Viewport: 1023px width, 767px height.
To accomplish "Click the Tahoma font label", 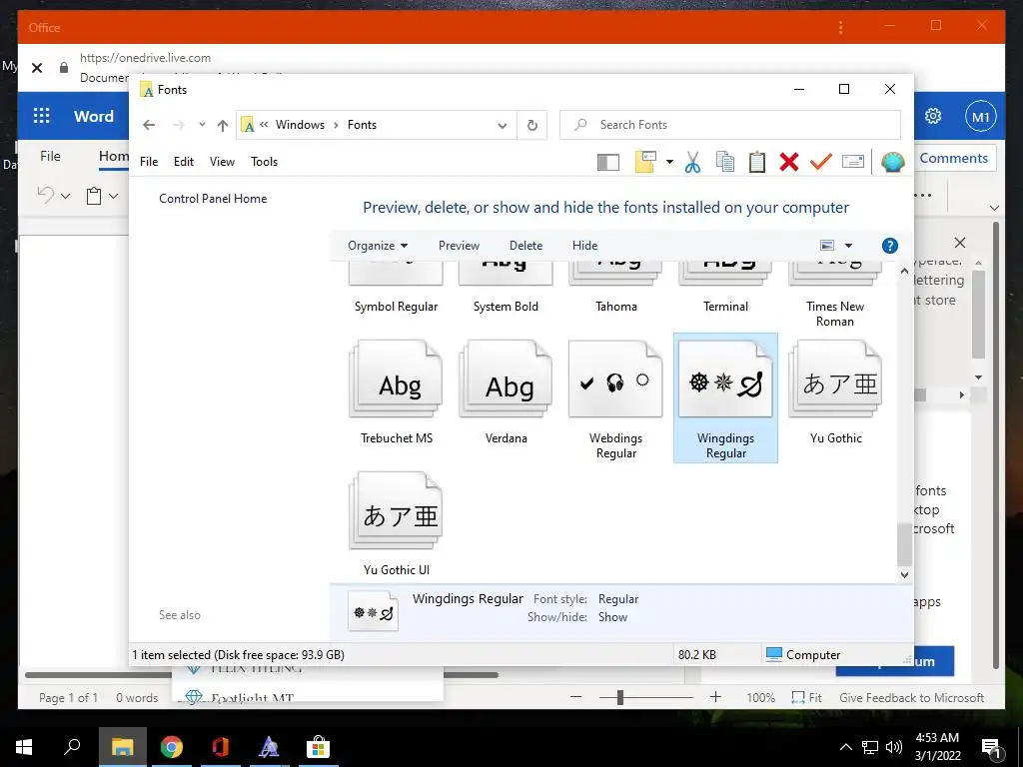I will 615,307.
